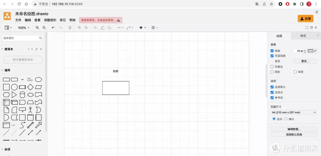Click the 更改... background button

(305, 61)
